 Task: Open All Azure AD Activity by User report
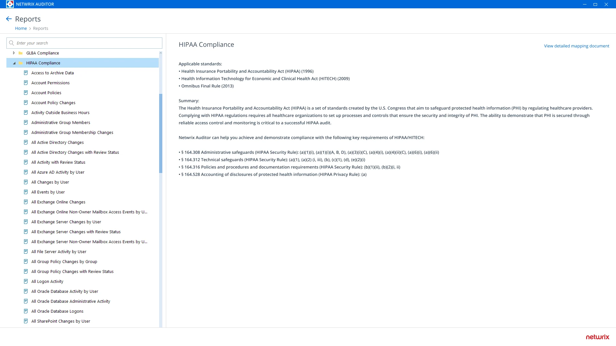[x=58, y=172]
